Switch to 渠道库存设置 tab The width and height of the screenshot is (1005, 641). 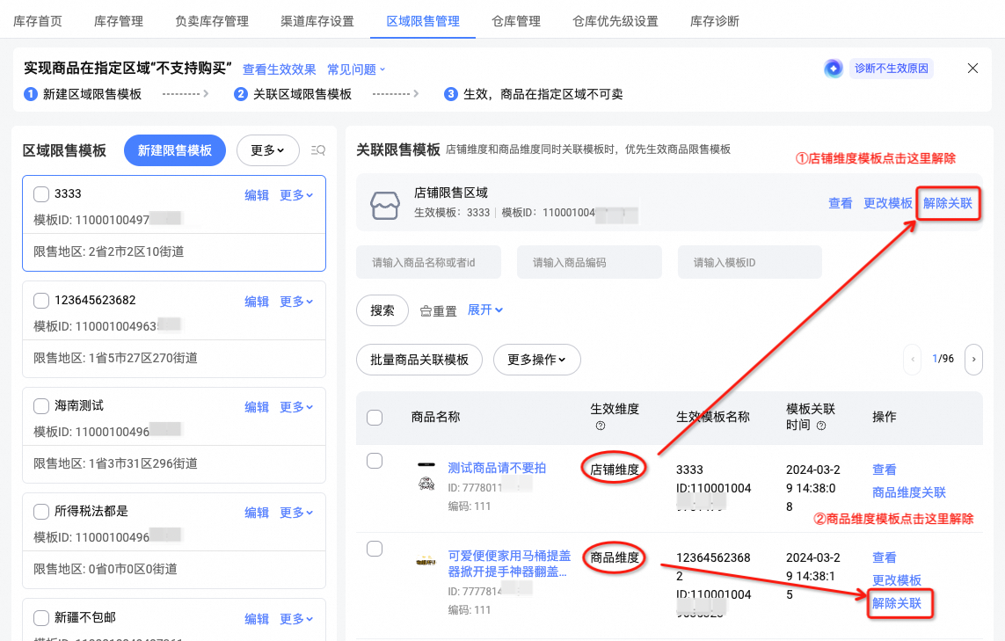click(317, 21)
